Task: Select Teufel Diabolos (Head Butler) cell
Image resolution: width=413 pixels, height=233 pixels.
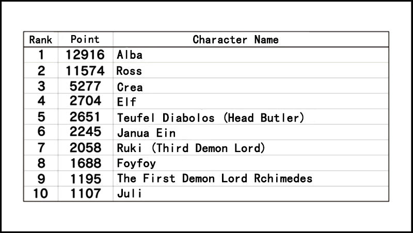Action: pos(211,118)
